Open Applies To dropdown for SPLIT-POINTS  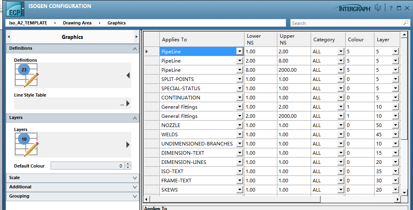pyautogui.click(x=240, y=79)
